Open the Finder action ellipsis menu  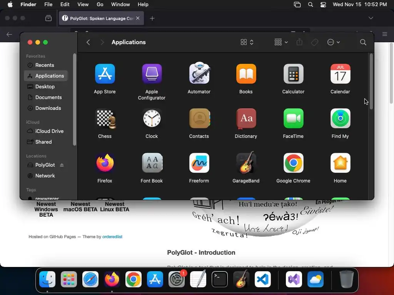click(x=334, y=42)
